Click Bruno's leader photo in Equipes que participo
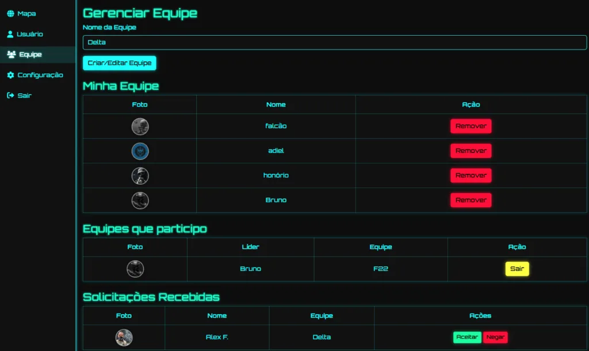589x351 pixels. coord(135,269)
